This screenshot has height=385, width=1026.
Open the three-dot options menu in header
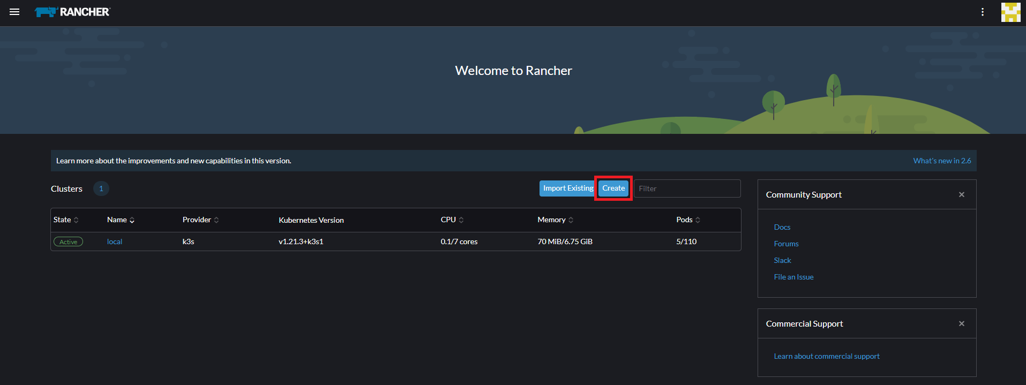click(x=983, y=12)
